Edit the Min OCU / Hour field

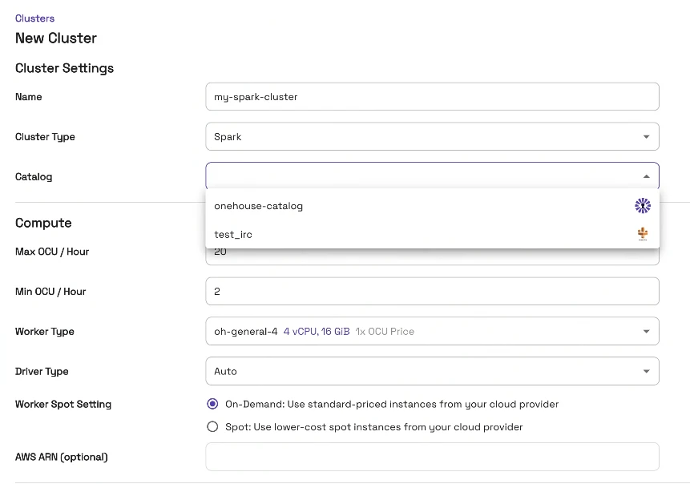pyautogui.click(x=432, y=291)
